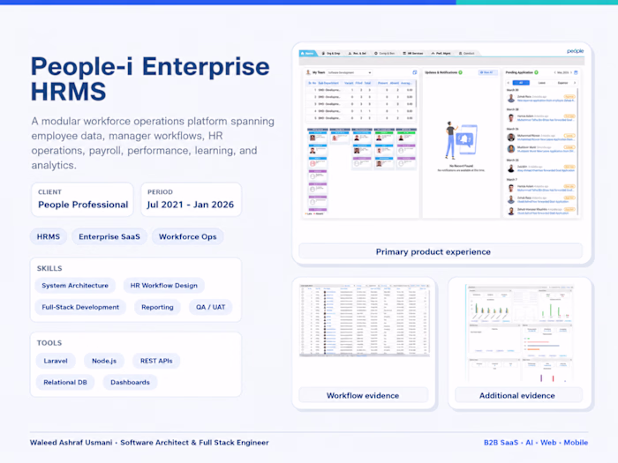Open the Perf. Mgmt tab
Image resolution: width=618 pixels, height=463 pixels.
pyautogui.click(x=441, y=53)
